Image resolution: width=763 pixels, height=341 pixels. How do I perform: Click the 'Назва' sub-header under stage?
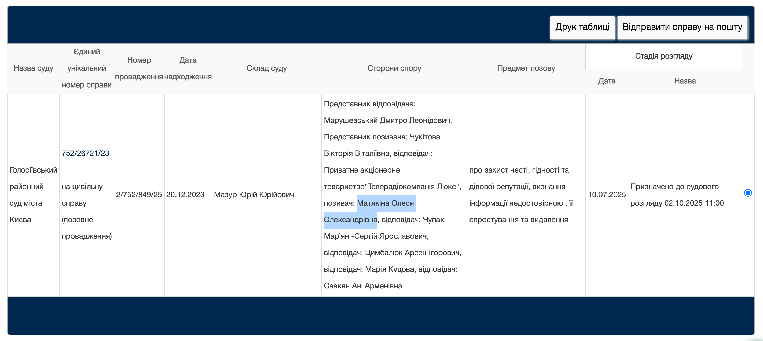point(685,81)
